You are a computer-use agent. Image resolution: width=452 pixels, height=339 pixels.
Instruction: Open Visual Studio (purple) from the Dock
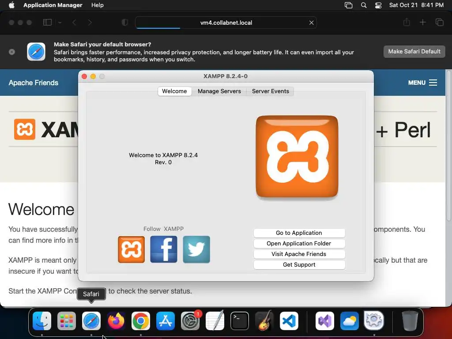click(x=325, y=321)
